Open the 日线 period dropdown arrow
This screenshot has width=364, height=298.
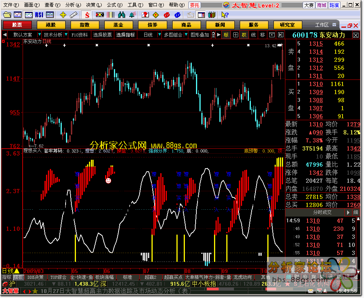point(159,35)
